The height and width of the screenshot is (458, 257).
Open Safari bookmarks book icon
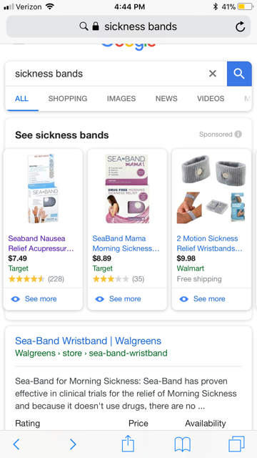[183, 444]
